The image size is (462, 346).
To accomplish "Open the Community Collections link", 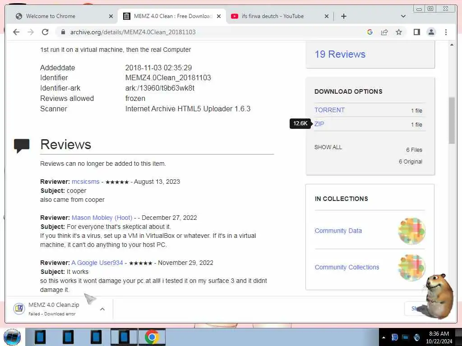I will [347, 267].
